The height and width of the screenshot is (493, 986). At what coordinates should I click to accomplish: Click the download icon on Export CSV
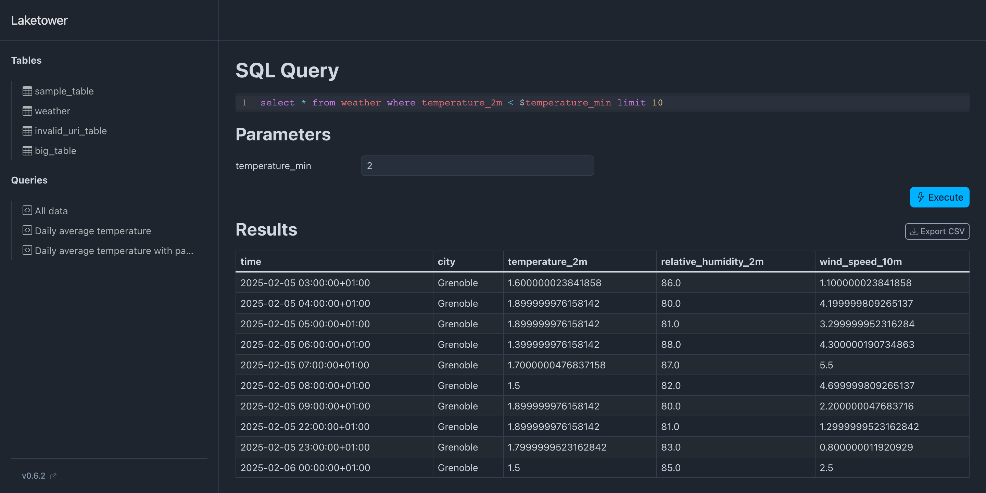tap(914, 231)
